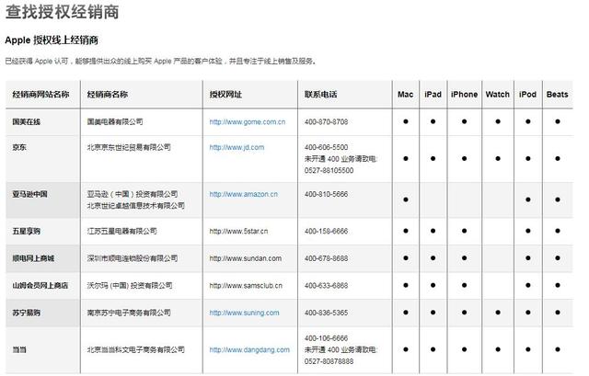589x376 pixels.
Task: Open the suning.com link
Action: coord(244,313)
